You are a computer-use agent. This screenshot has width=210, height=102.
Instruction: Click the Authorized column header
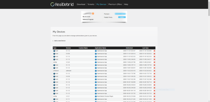click(129, 48)
